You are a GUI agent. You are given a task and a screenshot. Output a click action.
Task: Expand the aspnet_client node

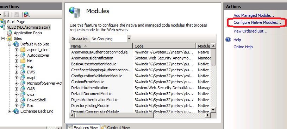click(x=16, y=50)
